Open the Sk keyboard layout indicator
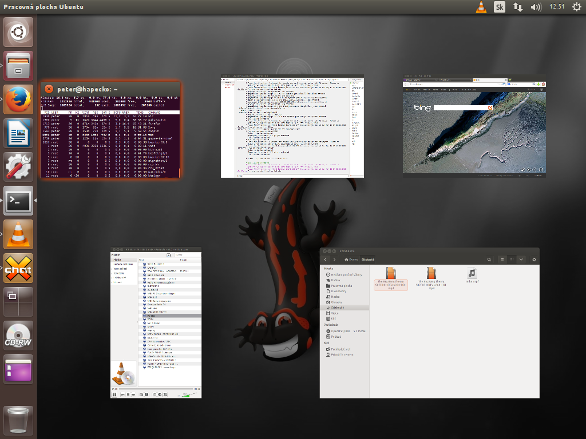The image size is (586, 439). coord(499,7)
